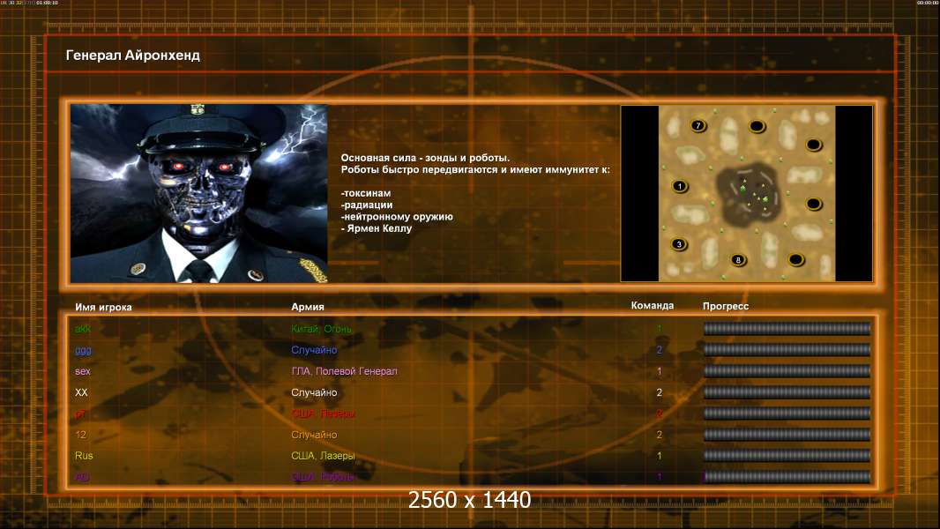Click start position marker 1 on minimap
The height and width of the screenshot is (529, 940).
(x=680, y=186)
